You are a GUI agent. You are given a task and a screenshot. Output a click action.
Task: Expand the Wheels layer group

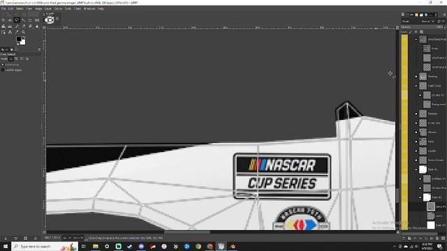pyautogui.click(x=416, y=132)
